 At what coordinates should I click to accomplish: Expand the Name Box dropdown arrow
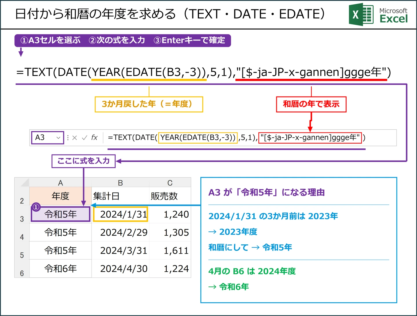58,138
